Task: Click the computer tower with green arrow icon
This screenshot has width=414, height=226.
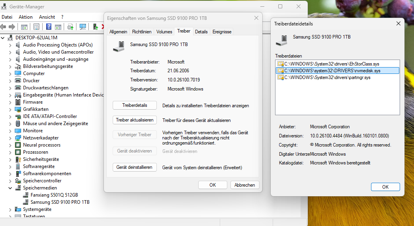Action: tap(96, 27)
